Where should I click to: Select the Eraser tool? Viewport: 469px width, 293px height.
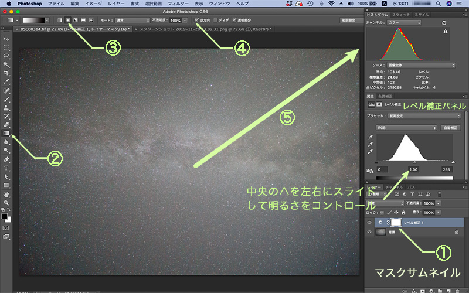point(6,125)
